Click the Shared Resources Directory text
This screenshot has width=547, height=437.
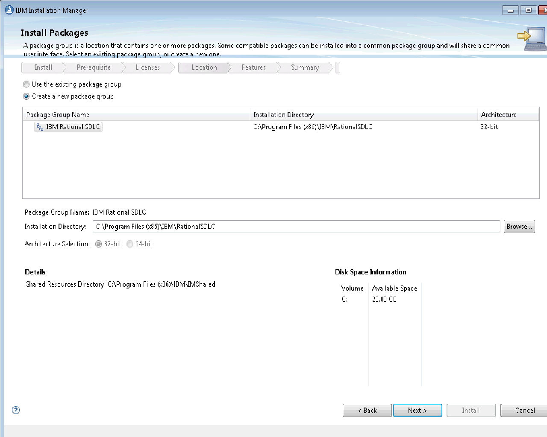click(121, 284)
